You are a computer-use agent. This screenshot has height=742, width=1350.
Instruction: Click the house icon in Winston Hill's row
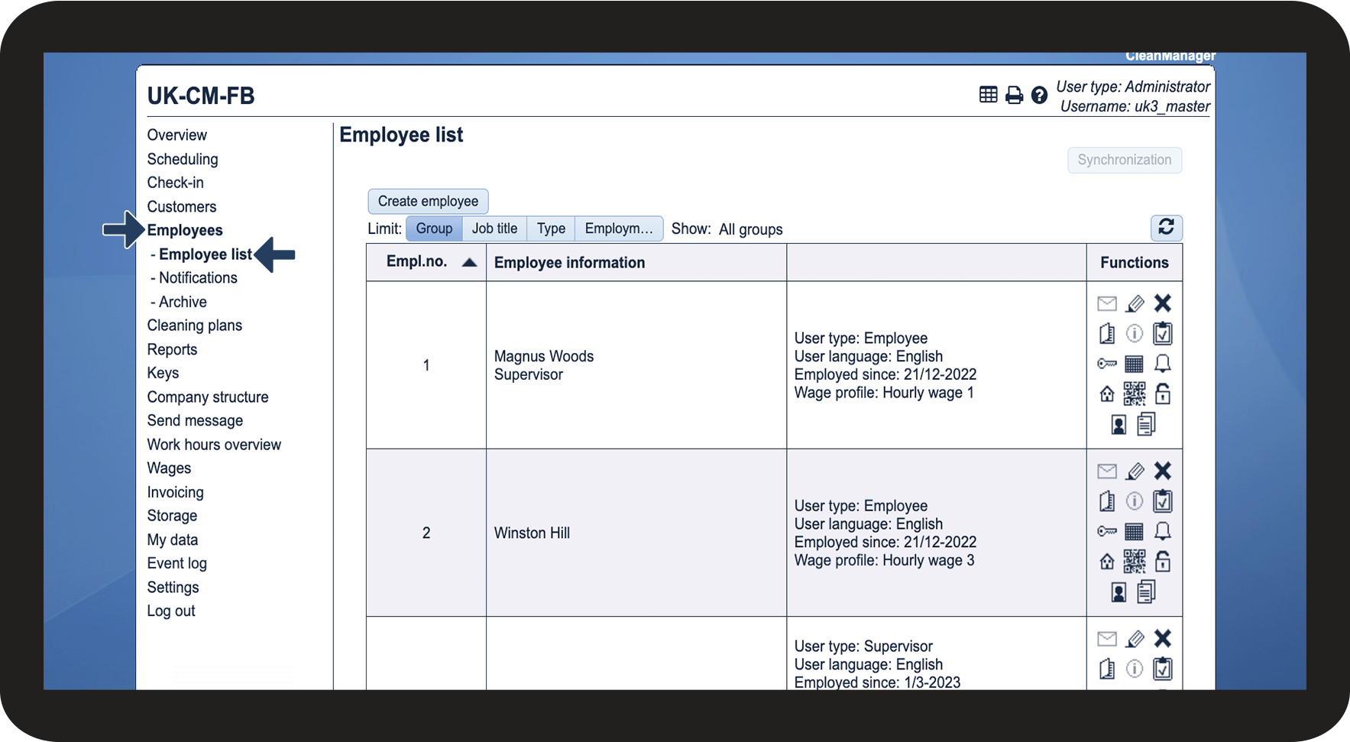(x=1106, y=562)
